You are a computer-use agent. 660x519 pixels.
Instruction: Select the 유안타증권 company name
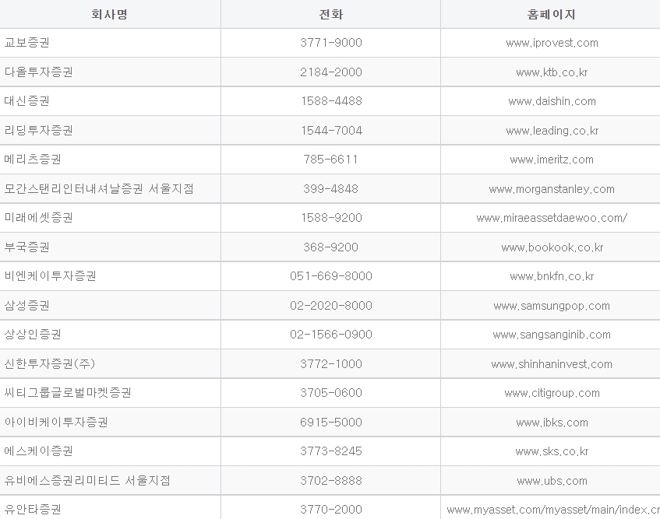tap(33, 510)
